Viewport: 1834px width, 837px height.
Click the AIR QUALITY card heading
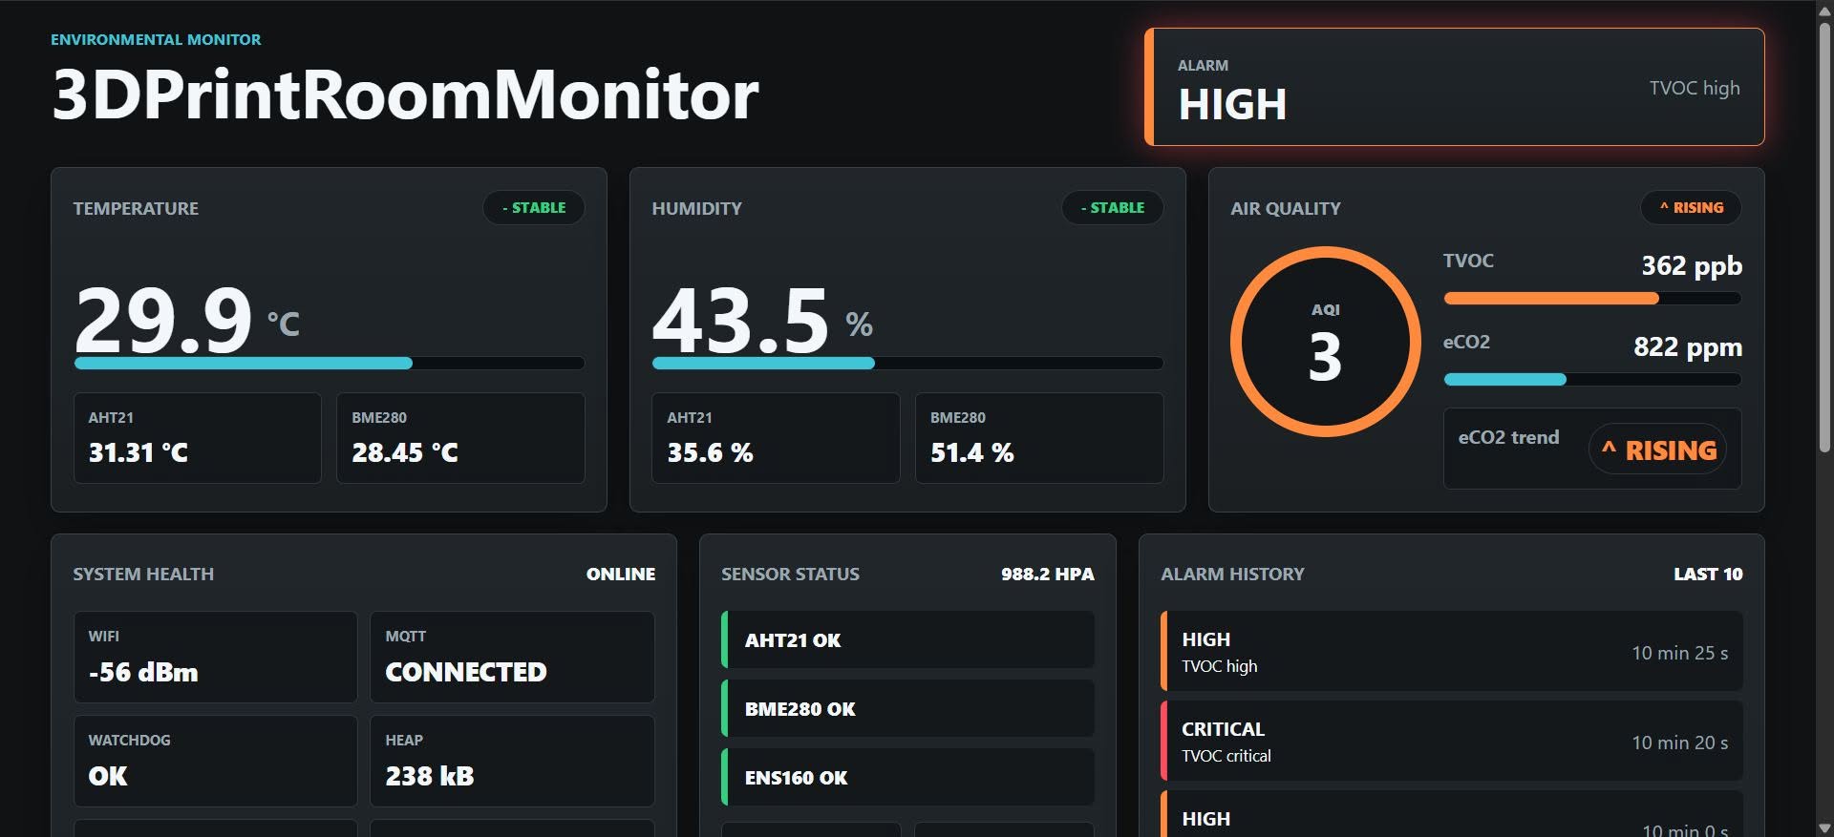(x=1286, y=208)
